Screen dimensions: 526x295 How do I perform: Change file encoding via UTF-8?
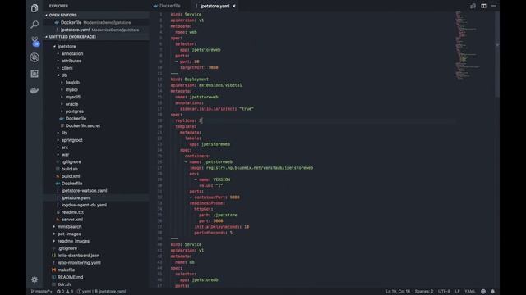444,292
